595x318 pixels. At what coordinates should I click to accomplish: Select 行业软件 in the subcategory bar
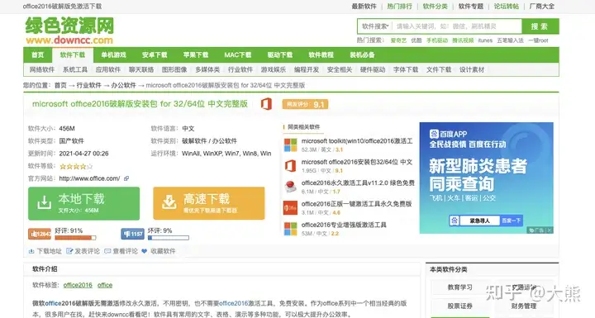click(x=240, y=69)
